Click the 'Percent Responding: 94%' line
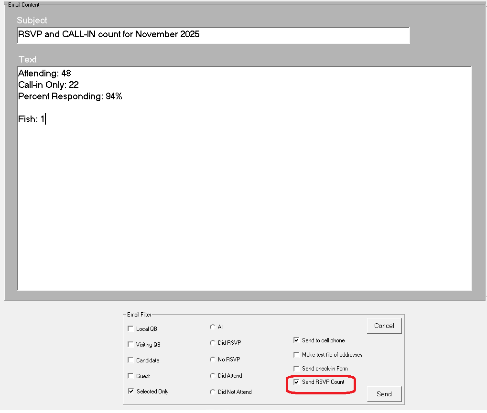Screen dimensions: 487x413 [x=70, y=96]
